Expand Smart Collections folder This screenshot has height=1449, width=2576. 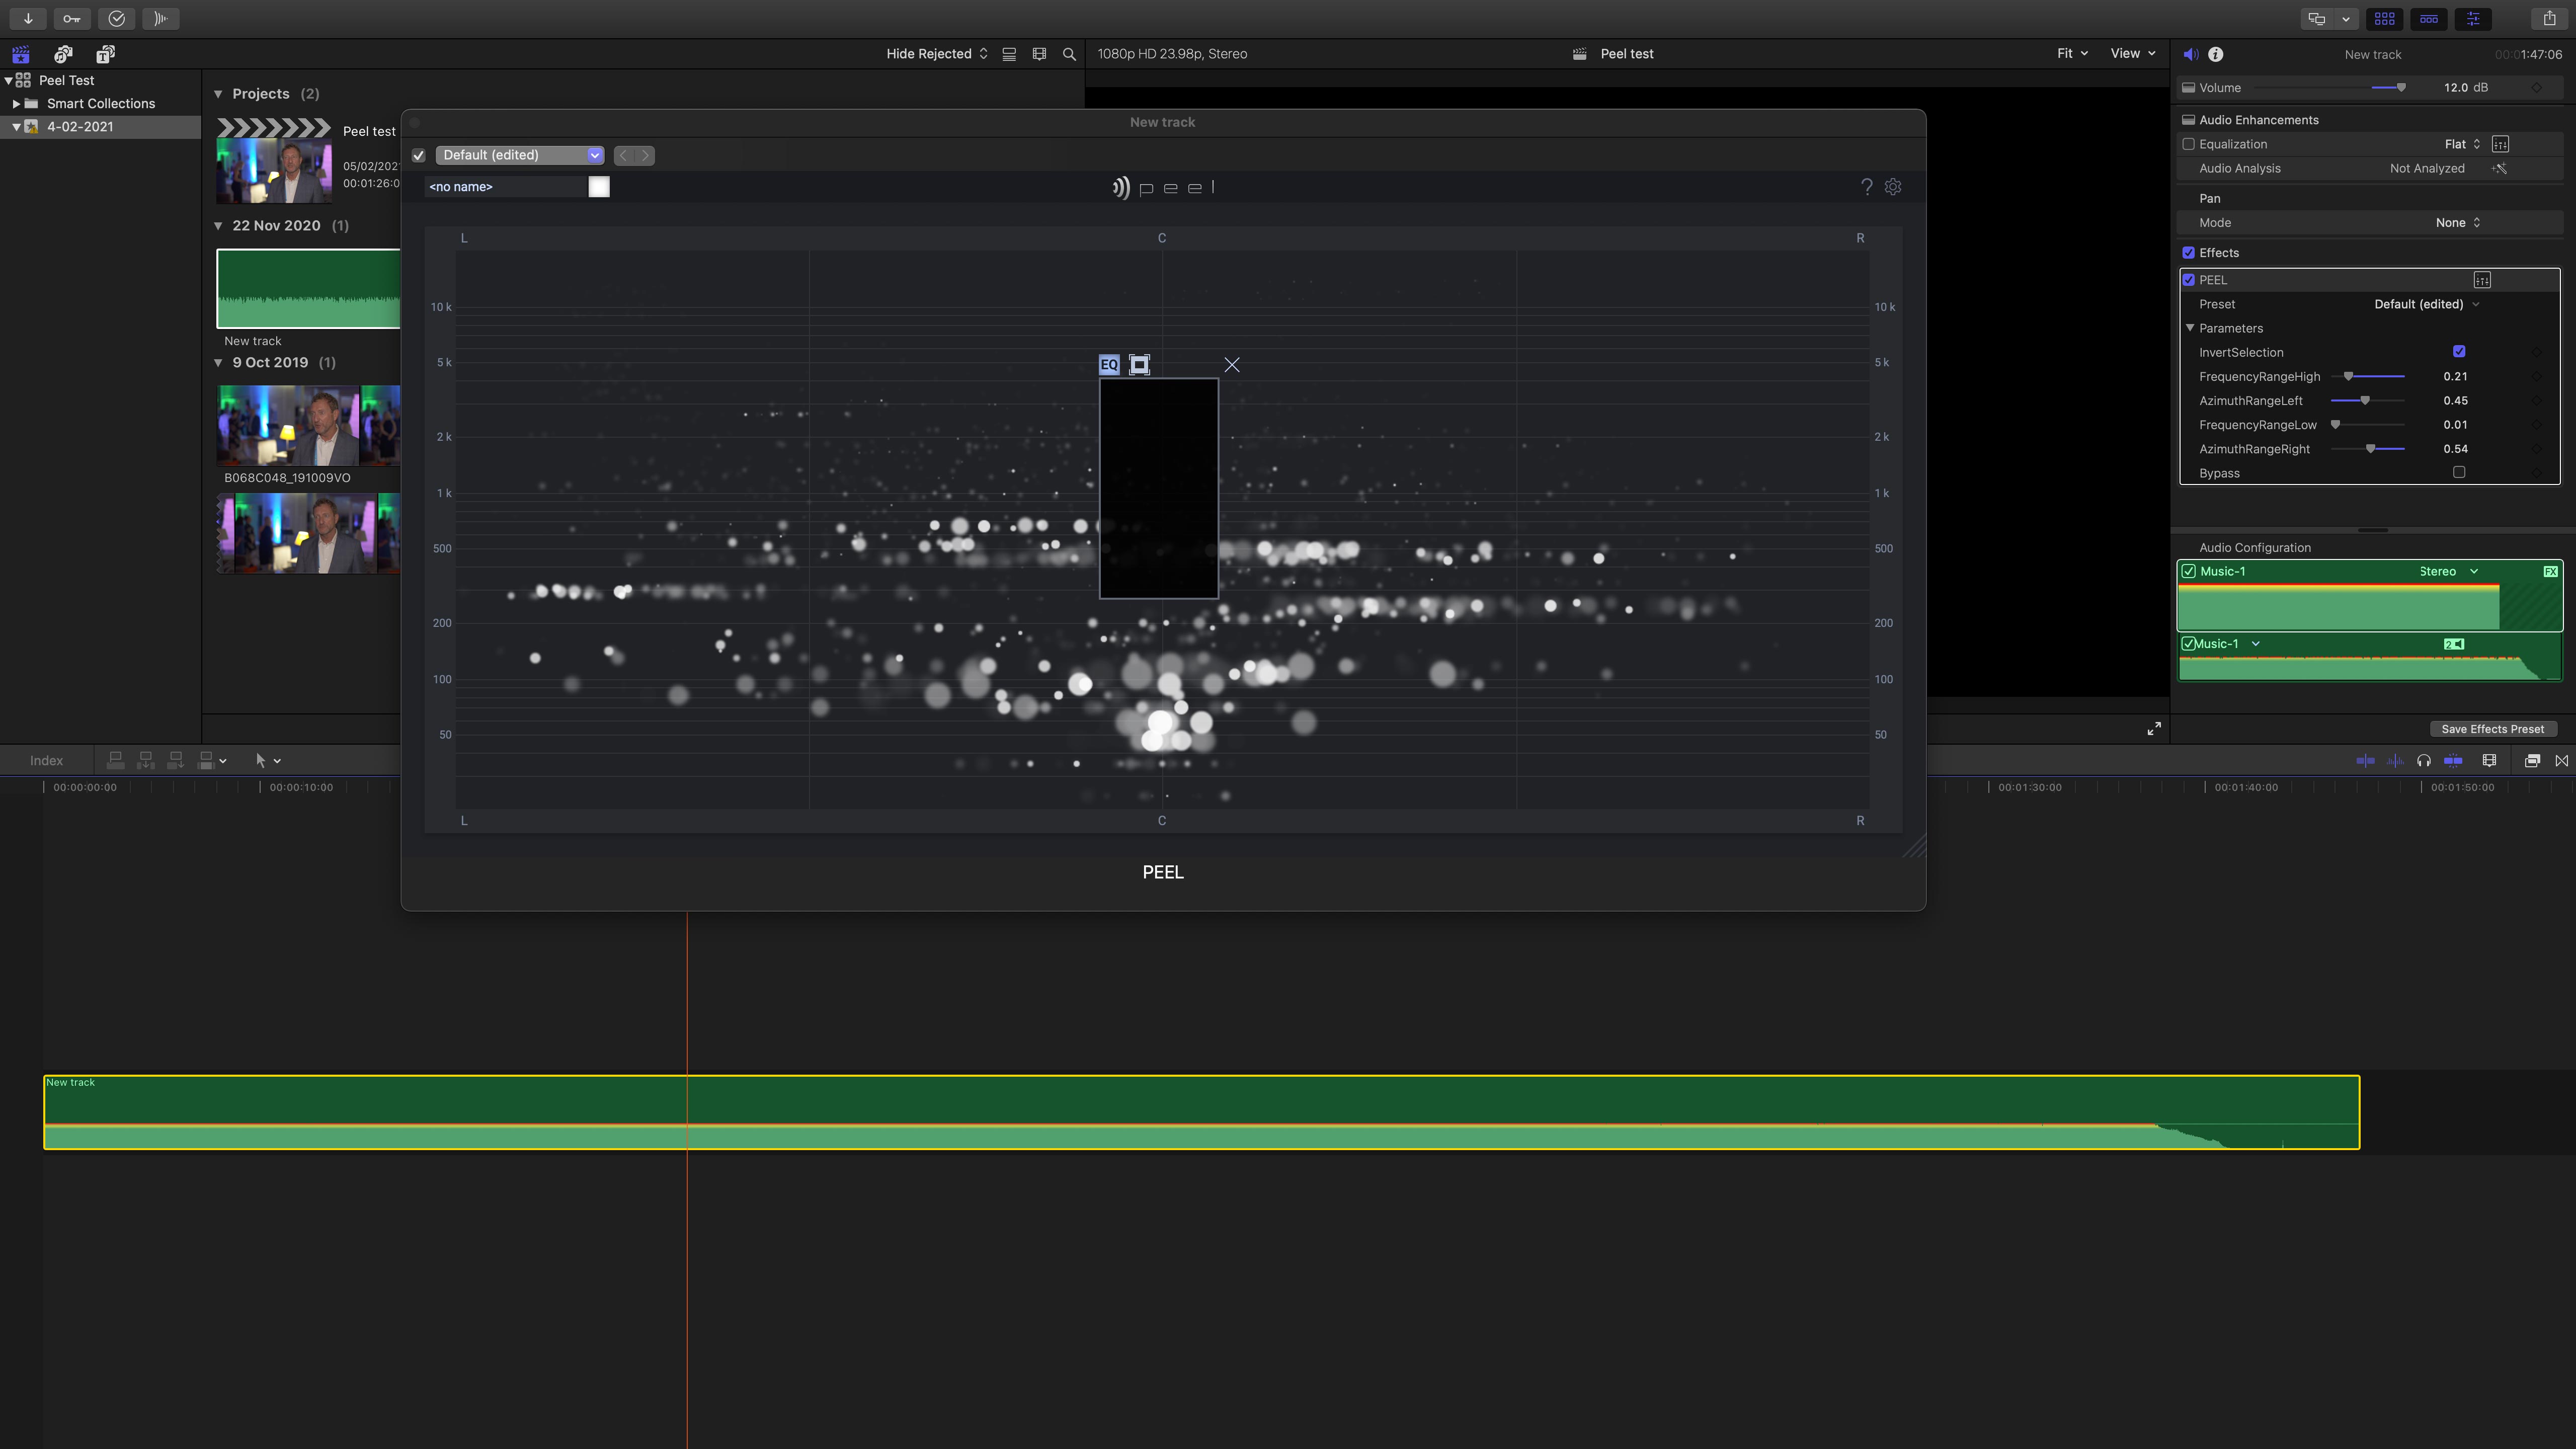16,103
